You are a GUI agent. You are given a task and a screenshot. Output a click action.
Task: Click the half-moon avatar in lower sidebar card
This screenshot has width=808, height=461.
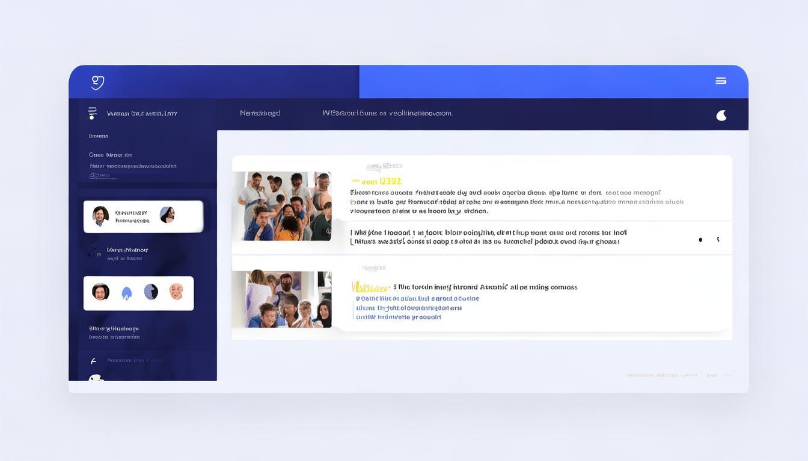click(x=151, y=292)
